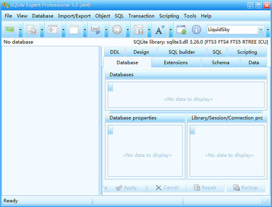Open the Scripting menu in menu bar
This screenshot has width=272, height=207.
coord(169,16)
